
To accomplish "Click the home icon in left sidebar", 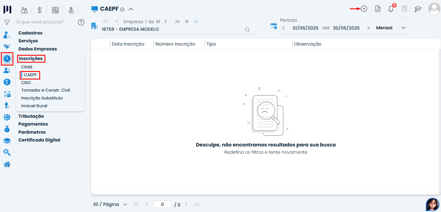I will click(7, 164).
